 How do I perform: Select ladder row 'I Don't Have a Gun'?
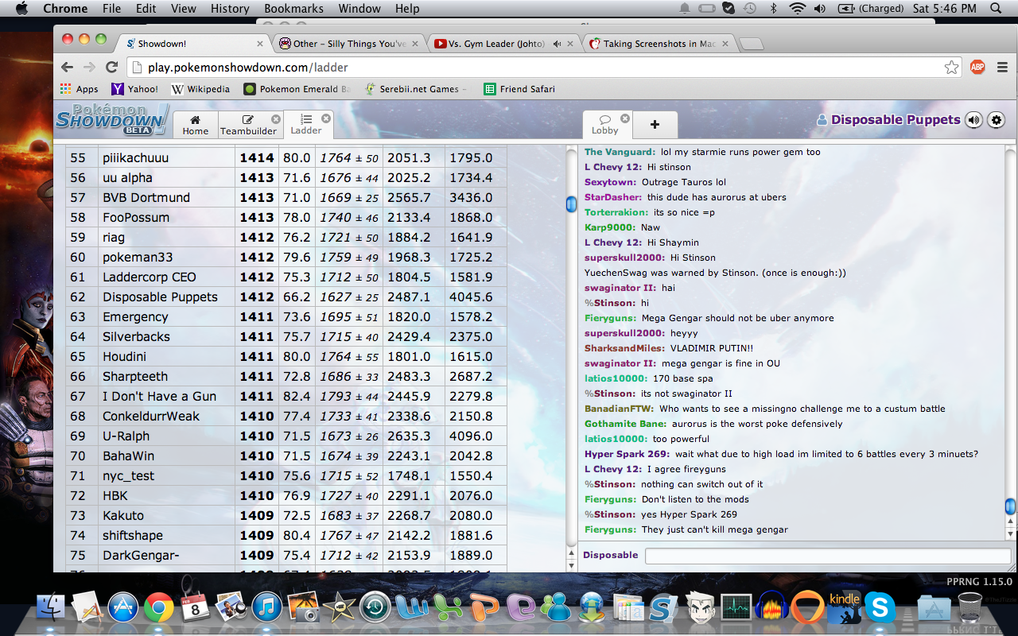(286, 396)
